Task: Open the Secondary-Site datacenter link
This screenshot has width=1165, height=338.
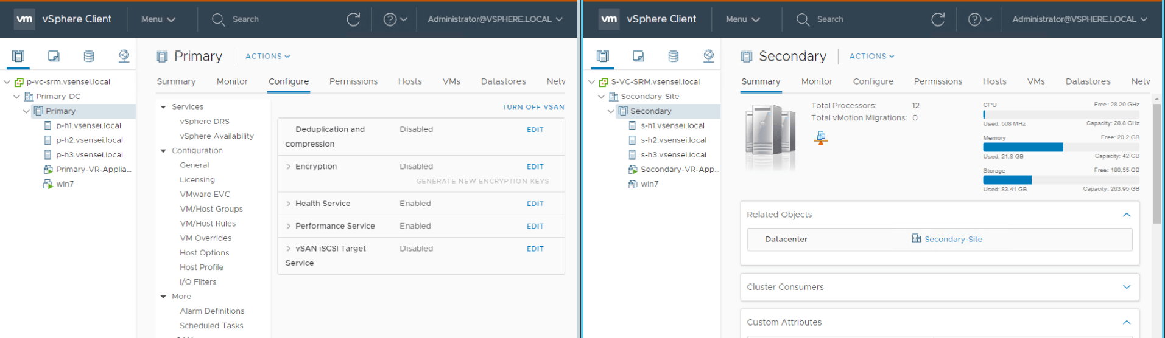Action: (x=952, y=239)
